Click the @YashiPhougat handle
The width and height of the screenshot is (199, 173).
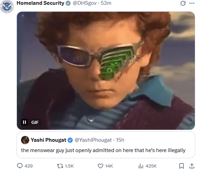tap(93, 140)
